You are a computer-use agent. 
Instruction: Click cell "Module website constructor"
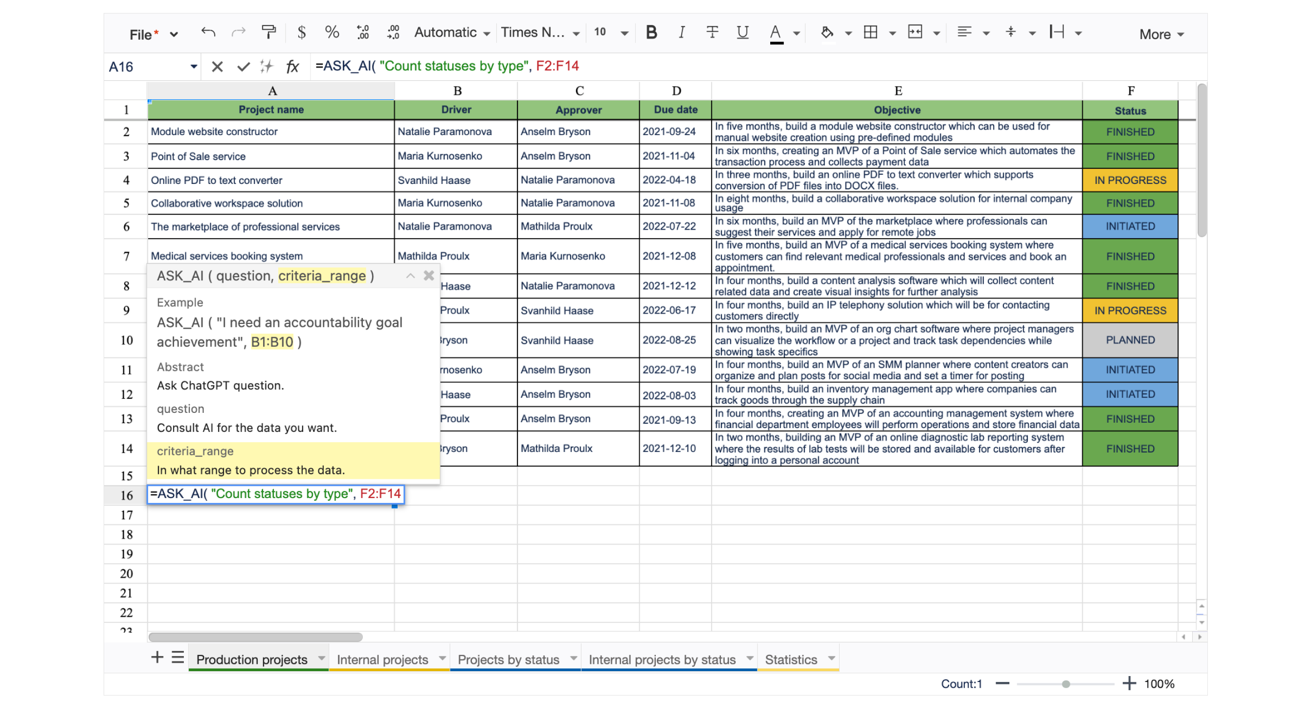(x=271, y=132)
